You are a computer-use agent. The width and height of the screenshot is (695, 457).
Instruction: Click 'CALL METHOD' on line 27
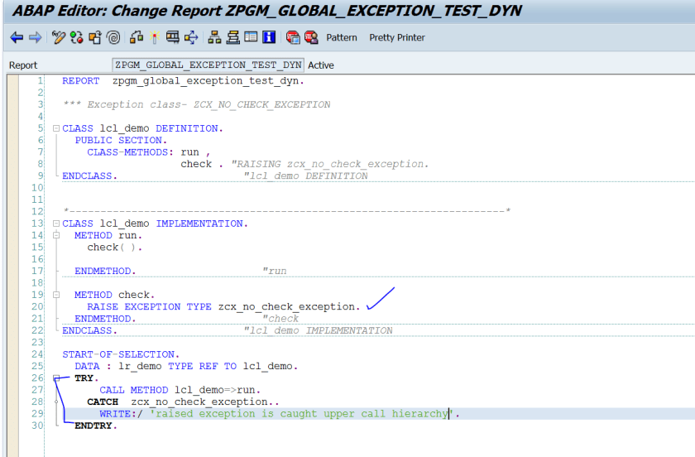pyautogui.click(x=134, y=390)
